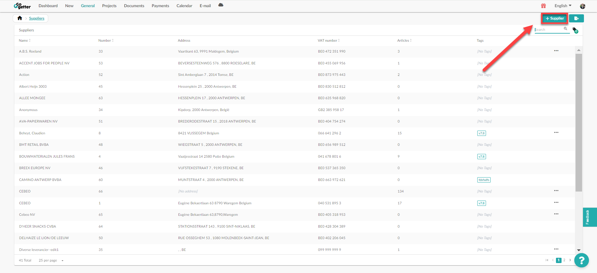Open the gift icon in the top bar
Image resolution: width=597 pixels, height=273 pixels.
(544, 6)
